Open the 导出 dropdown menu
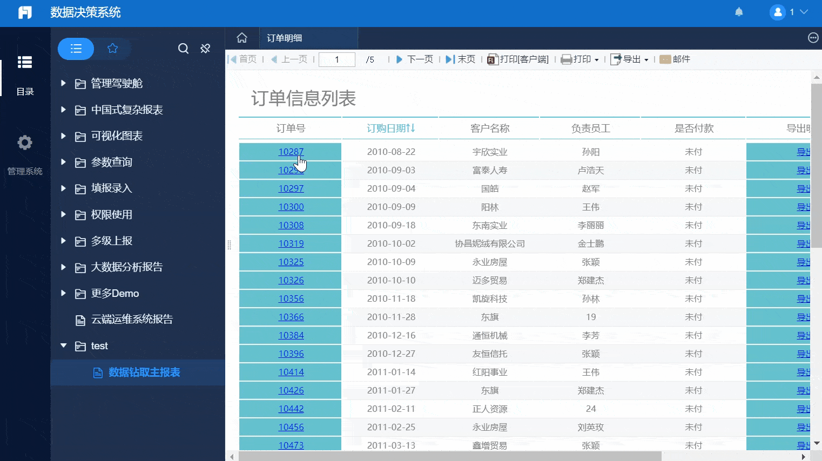Image resolution: width=822 pixels, height=461 pixels. pos(630,59)
